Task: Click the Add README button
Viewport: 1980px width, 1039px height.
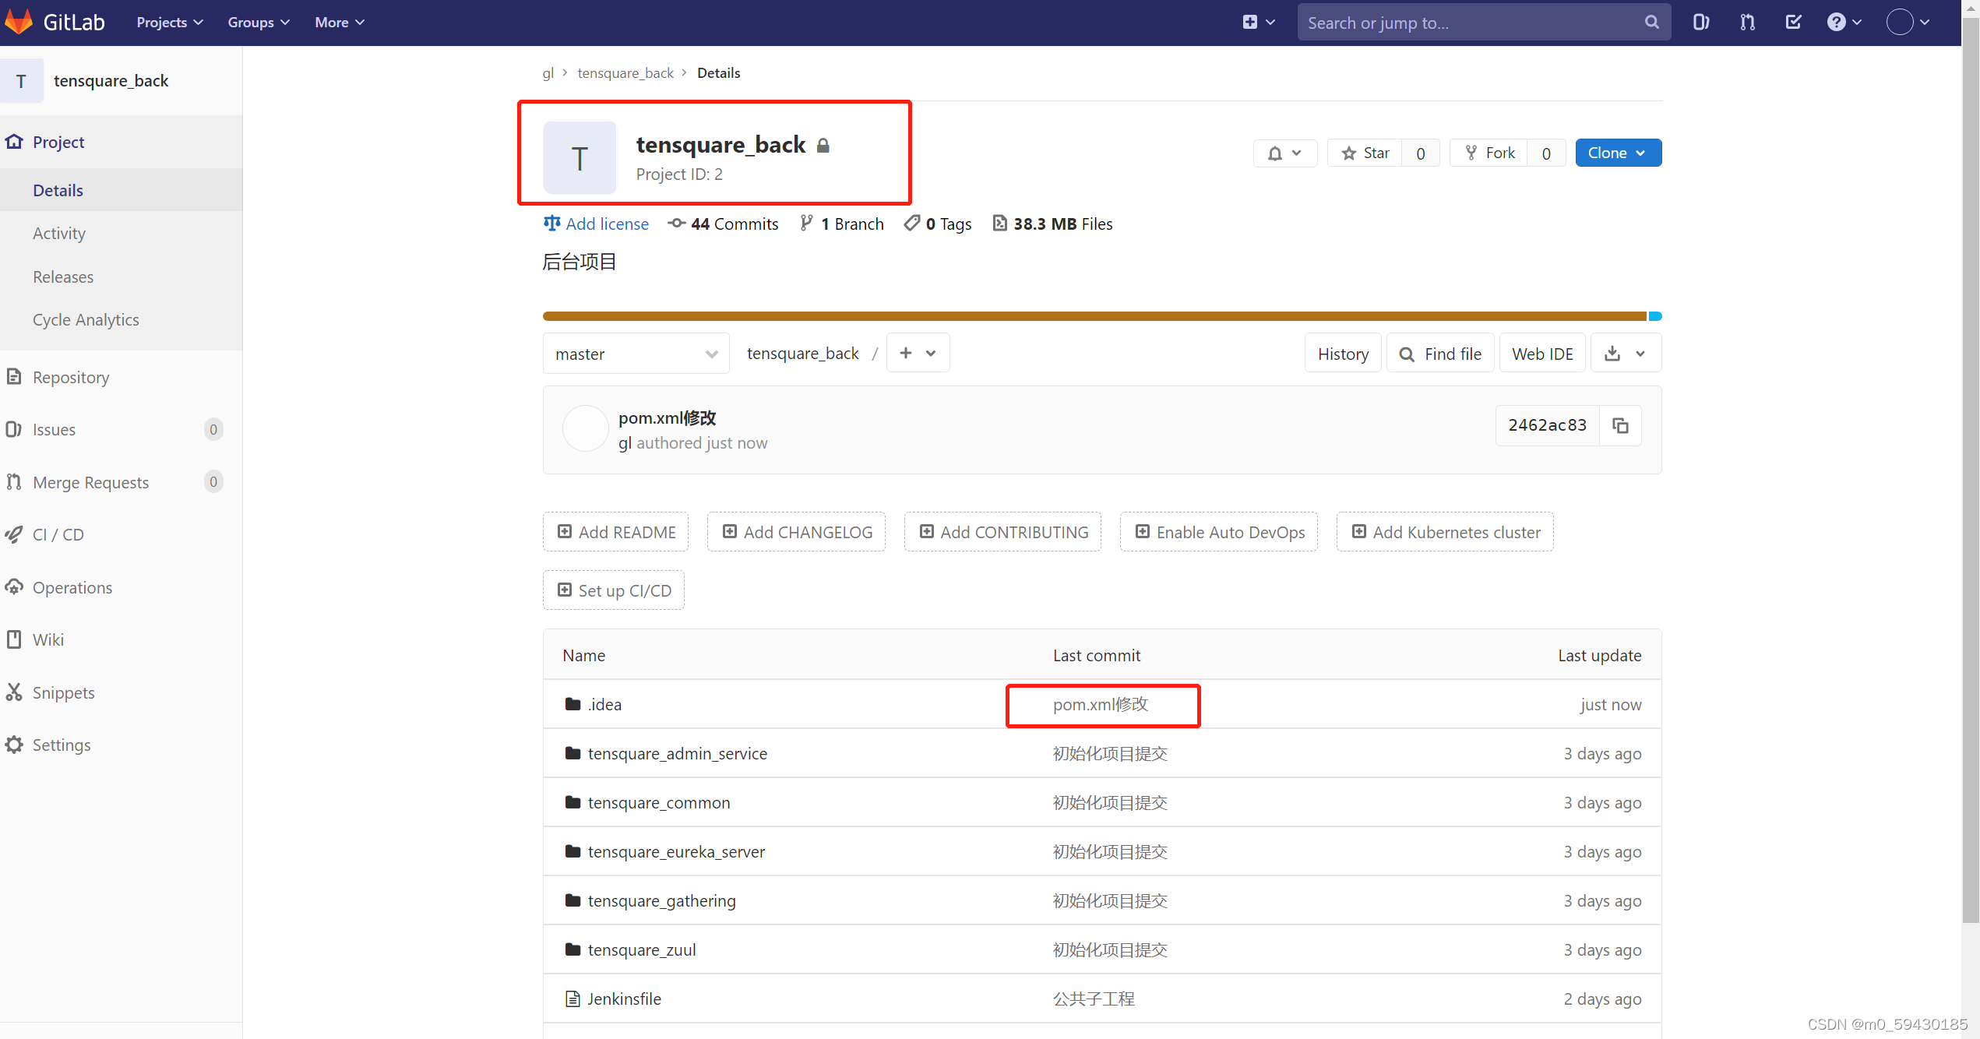Action: click(x=618, y=532)
